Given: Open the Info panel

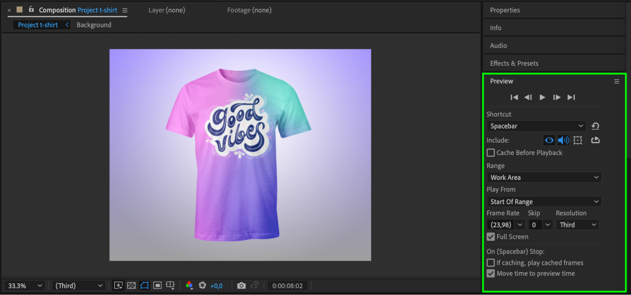Looking at the screenshot, I should click(495, 28).
